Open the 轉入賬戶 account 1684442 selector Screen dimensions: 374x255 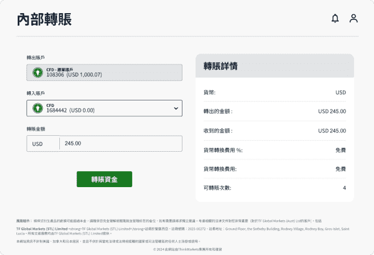click(104, 108)
